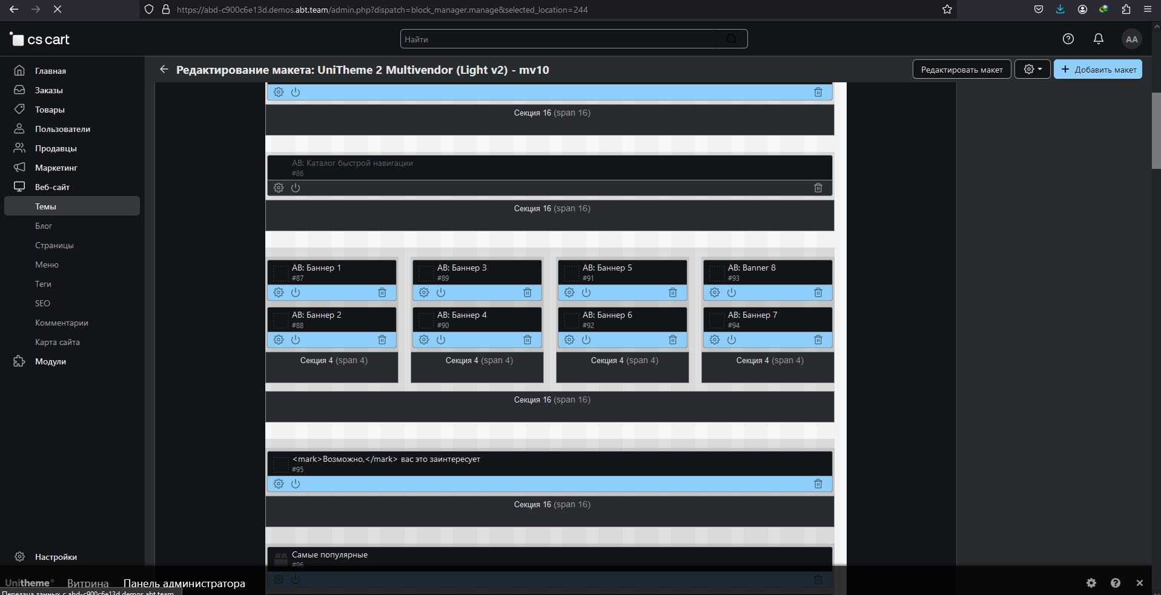The width and height of the screenshot is (1161, 595).
Task: Focus the Найти search field
Action: [x=574, y=39]
